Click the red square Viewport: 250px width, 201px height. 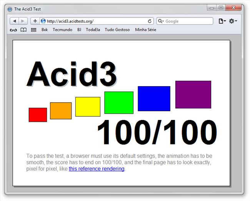pyautogui.click(x=38, y=115)
